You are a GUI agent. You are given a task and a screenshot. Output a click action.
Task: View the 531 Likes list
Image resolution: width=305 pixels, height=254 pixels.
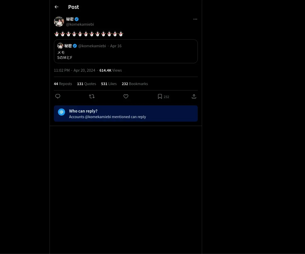pyautogui.click(x=109, y=84)
